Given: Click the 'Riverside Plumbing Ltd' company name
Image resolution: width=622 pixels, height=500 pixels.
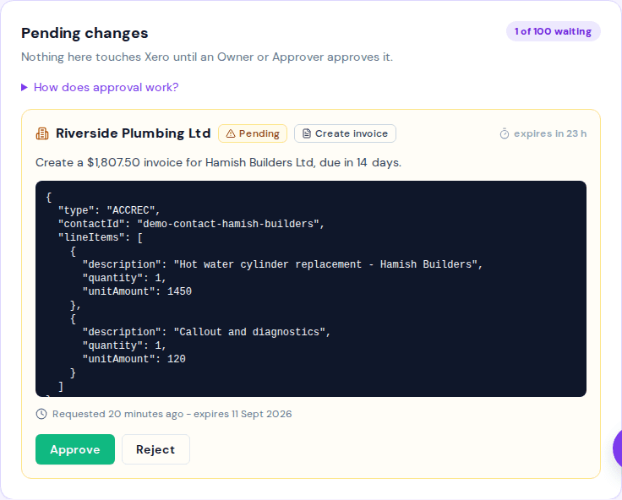Looking at the screenshot, I should click(134, 133).
